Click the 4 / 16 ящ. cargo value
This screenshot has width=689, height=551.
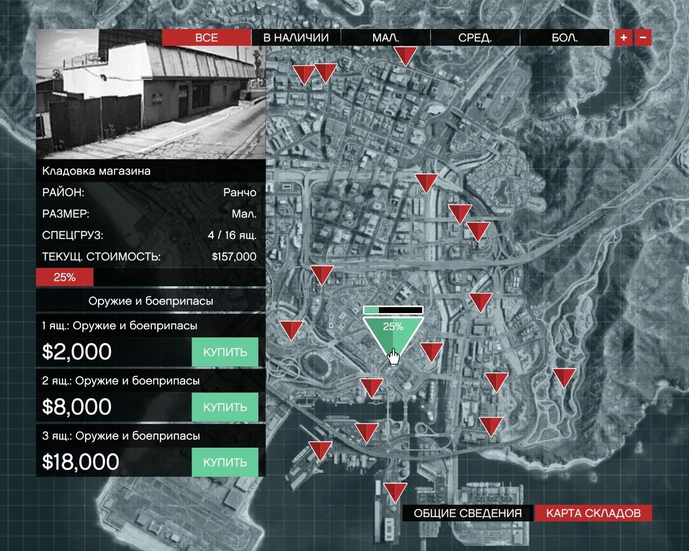click(x=232, y=235)
